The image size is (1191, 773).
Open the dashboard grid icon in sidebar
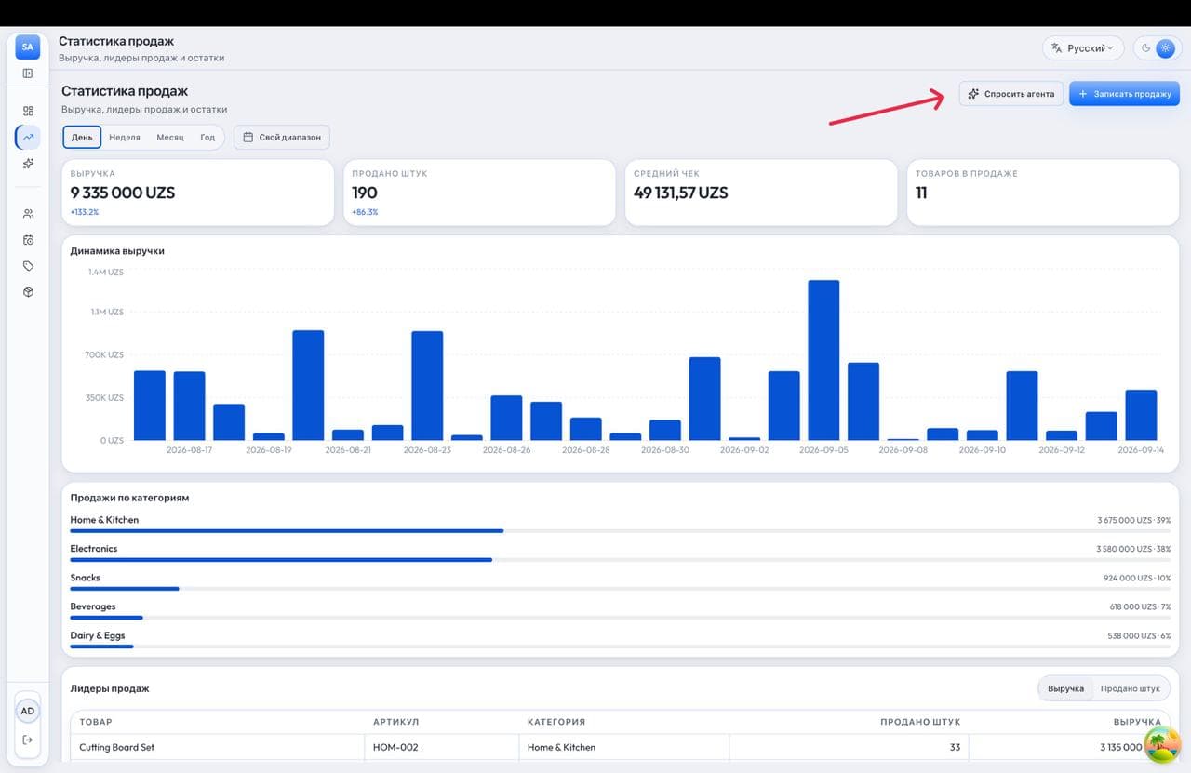point(28,111)
